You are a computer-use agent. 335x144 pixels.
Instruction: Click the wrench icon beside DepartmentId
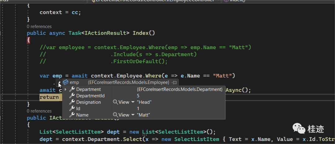tap(72, 96)
